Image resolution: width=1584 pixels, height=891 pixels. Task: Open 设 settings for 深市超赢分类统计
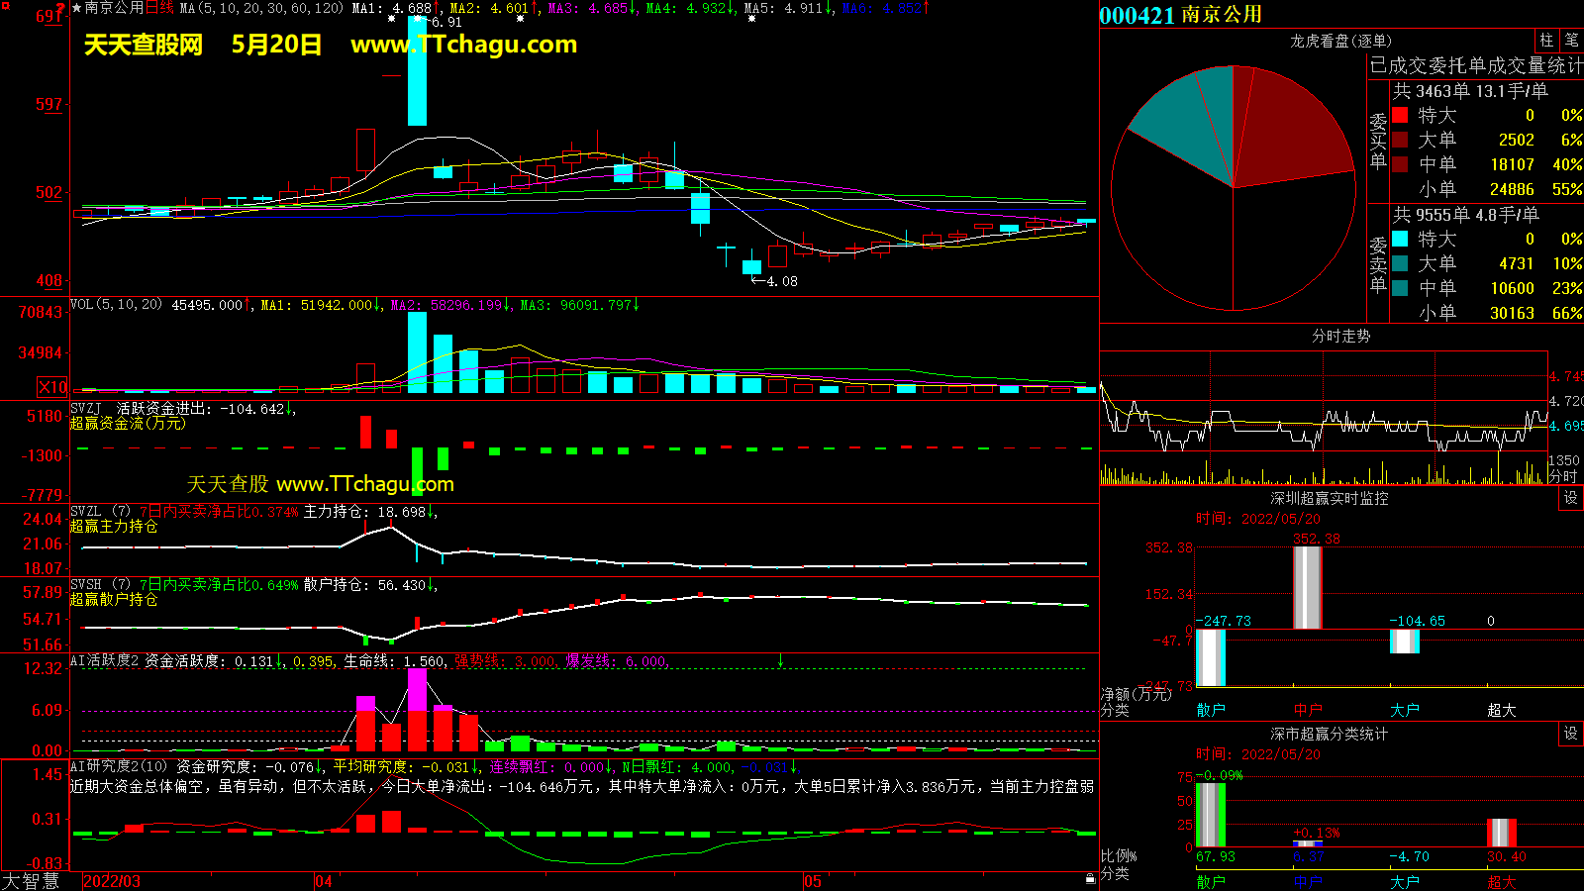point(1570,734)
